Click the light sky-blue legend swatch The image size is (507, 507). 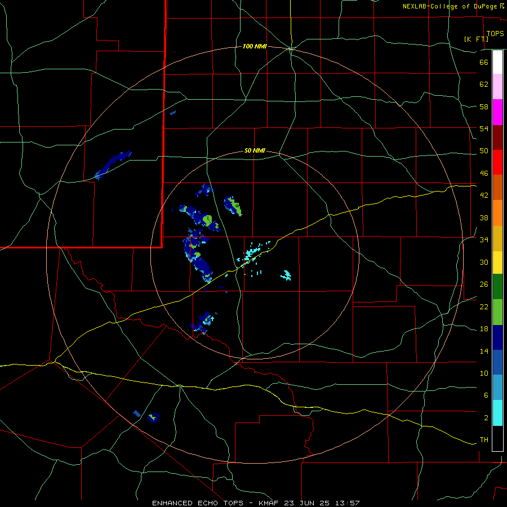pyautogui.click(x=497, y=388)
